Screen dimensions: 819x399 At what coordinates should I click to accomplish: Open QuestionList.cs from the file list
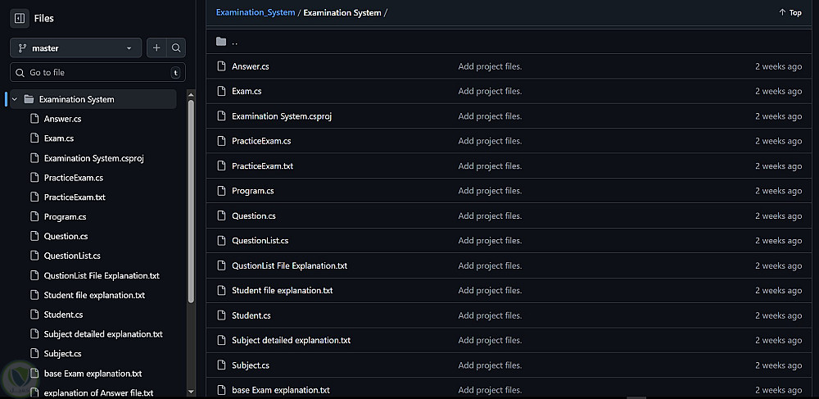[260, 241]
